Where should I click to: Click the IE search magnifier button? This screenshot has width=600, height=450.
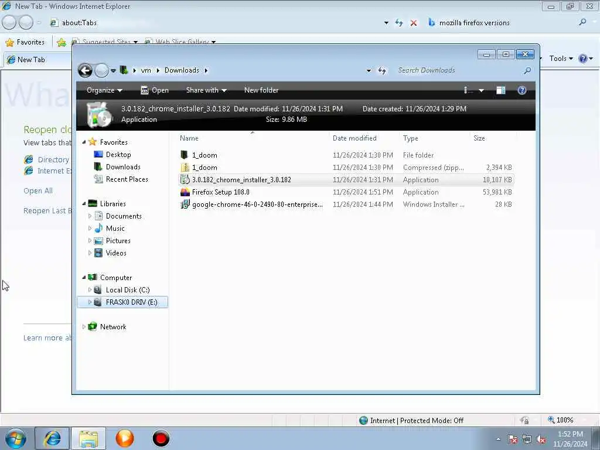582,23
